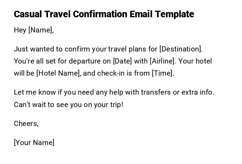
Task: Click the [Time] placeholder
Action: (x=163, y=73)
